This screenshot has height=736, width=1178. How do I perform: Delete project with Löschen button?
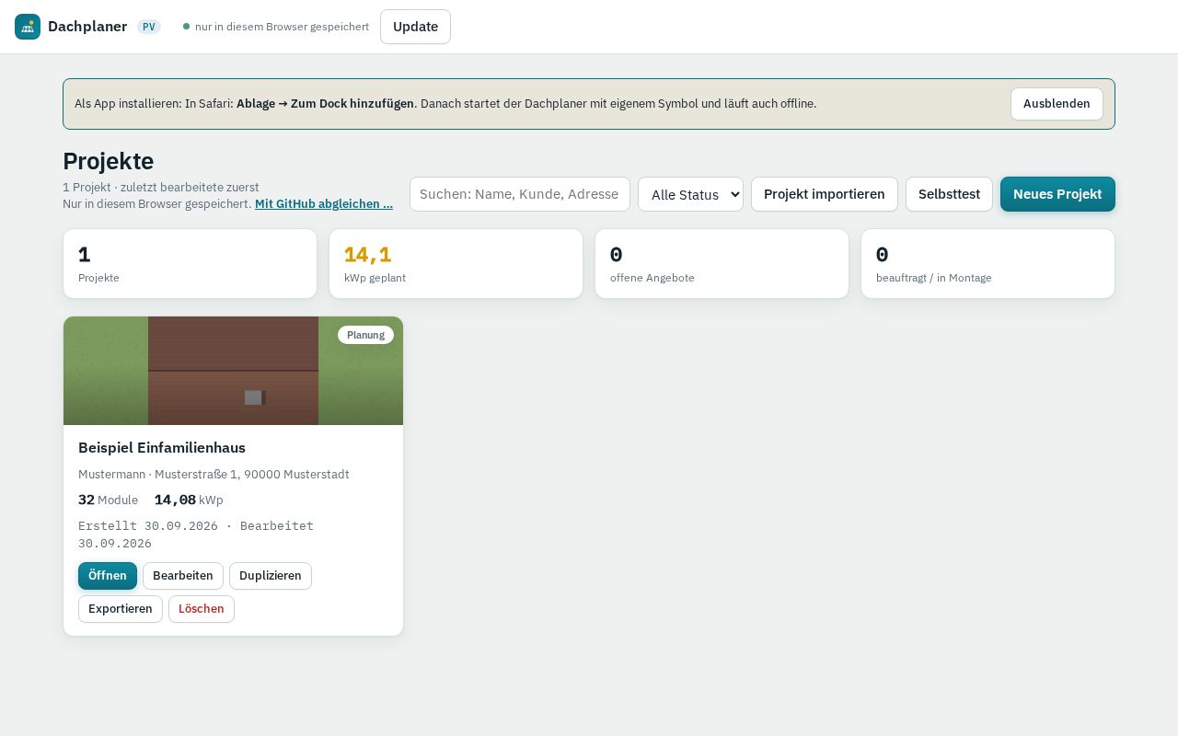tap(202, 609)
